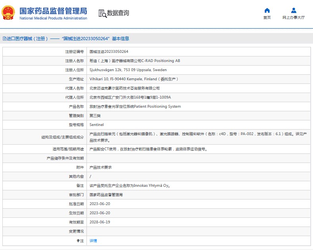Open the 详情 note details link
Screen dimensions: 313x250
[x=93, y=241]
